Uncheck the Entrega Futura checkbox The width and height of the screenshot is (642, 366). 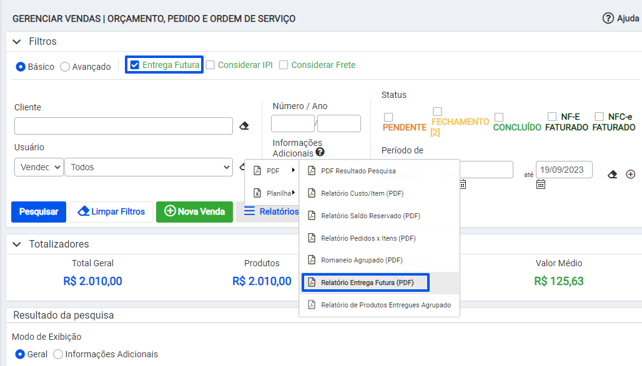point(135,65)
